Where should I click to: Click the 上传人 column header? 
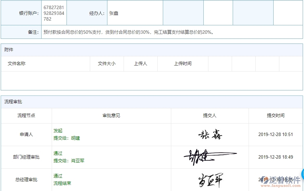pyautogui.click(x=141, y=63)
